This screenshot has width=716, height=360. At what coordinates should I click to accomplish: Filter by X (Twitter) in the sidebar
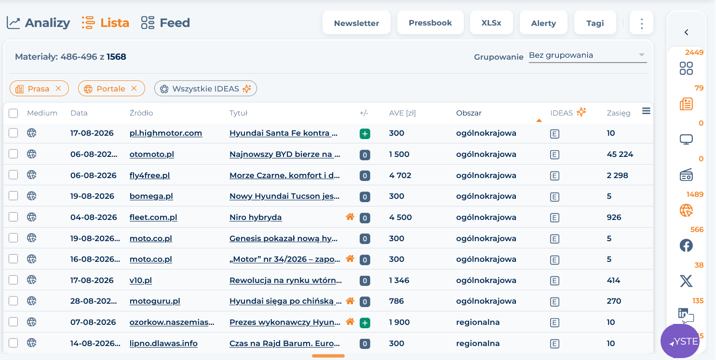686,281
